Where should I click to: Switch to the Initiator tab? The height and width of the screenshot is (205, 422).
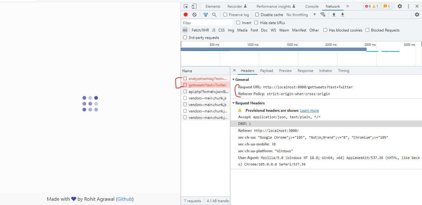click(326, 71)
